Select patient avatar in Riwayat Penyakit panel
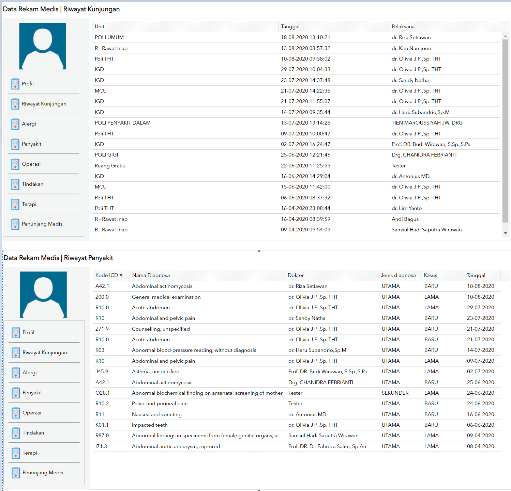Viewport: 511px width, 491px height. 43,295
